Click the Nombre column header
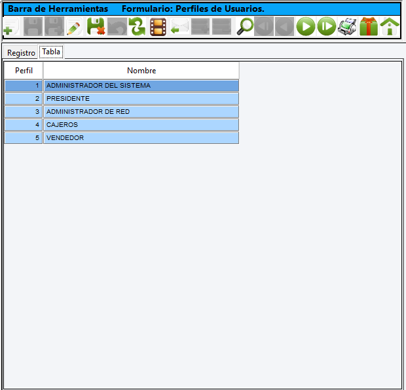The image size is (406, 390). click(x=141, y=71)
